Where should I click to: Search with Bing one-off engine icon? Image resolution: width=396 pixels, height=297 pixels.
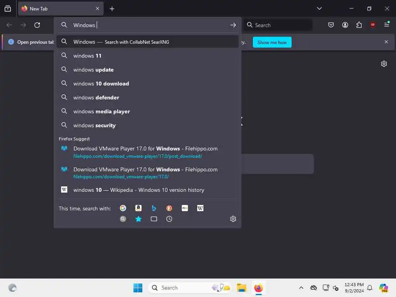154,208
